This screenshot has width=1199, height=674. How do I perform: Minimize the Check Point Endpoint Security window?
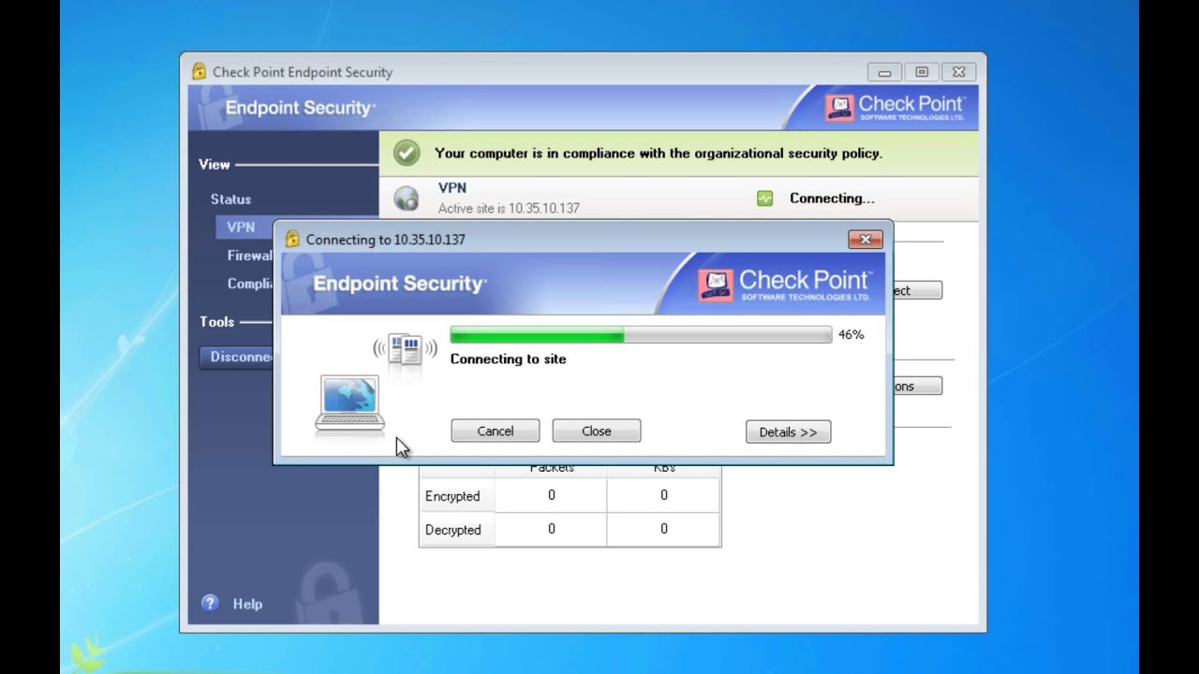click(x=884, y=72)
